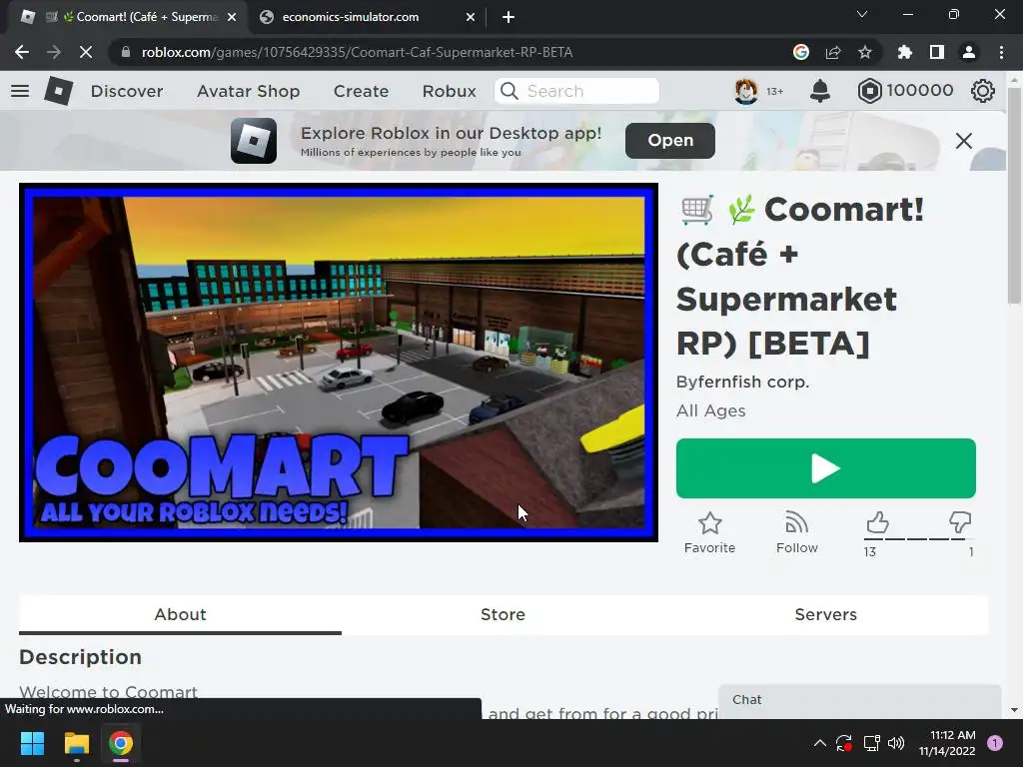Image resolution: width=1023 pixels, height=767 pixels.
Task: Show hidden system tray icons
Action: pyautogui.click(x=820, y=743)
